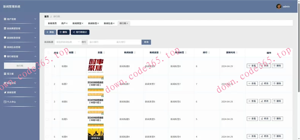Click the admin user avatar
Viewport: 300px width, 140px height.
point(279,6)
